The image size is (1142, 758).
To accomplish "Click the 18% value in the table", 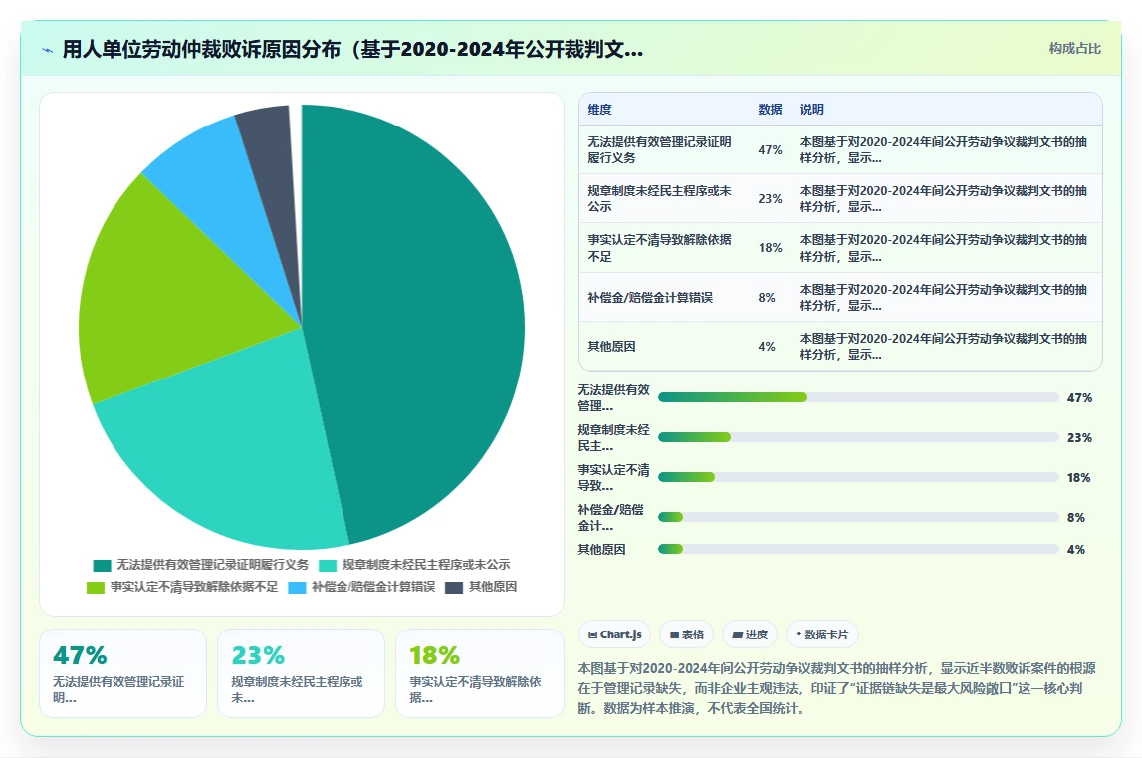I will coord(770,248).
